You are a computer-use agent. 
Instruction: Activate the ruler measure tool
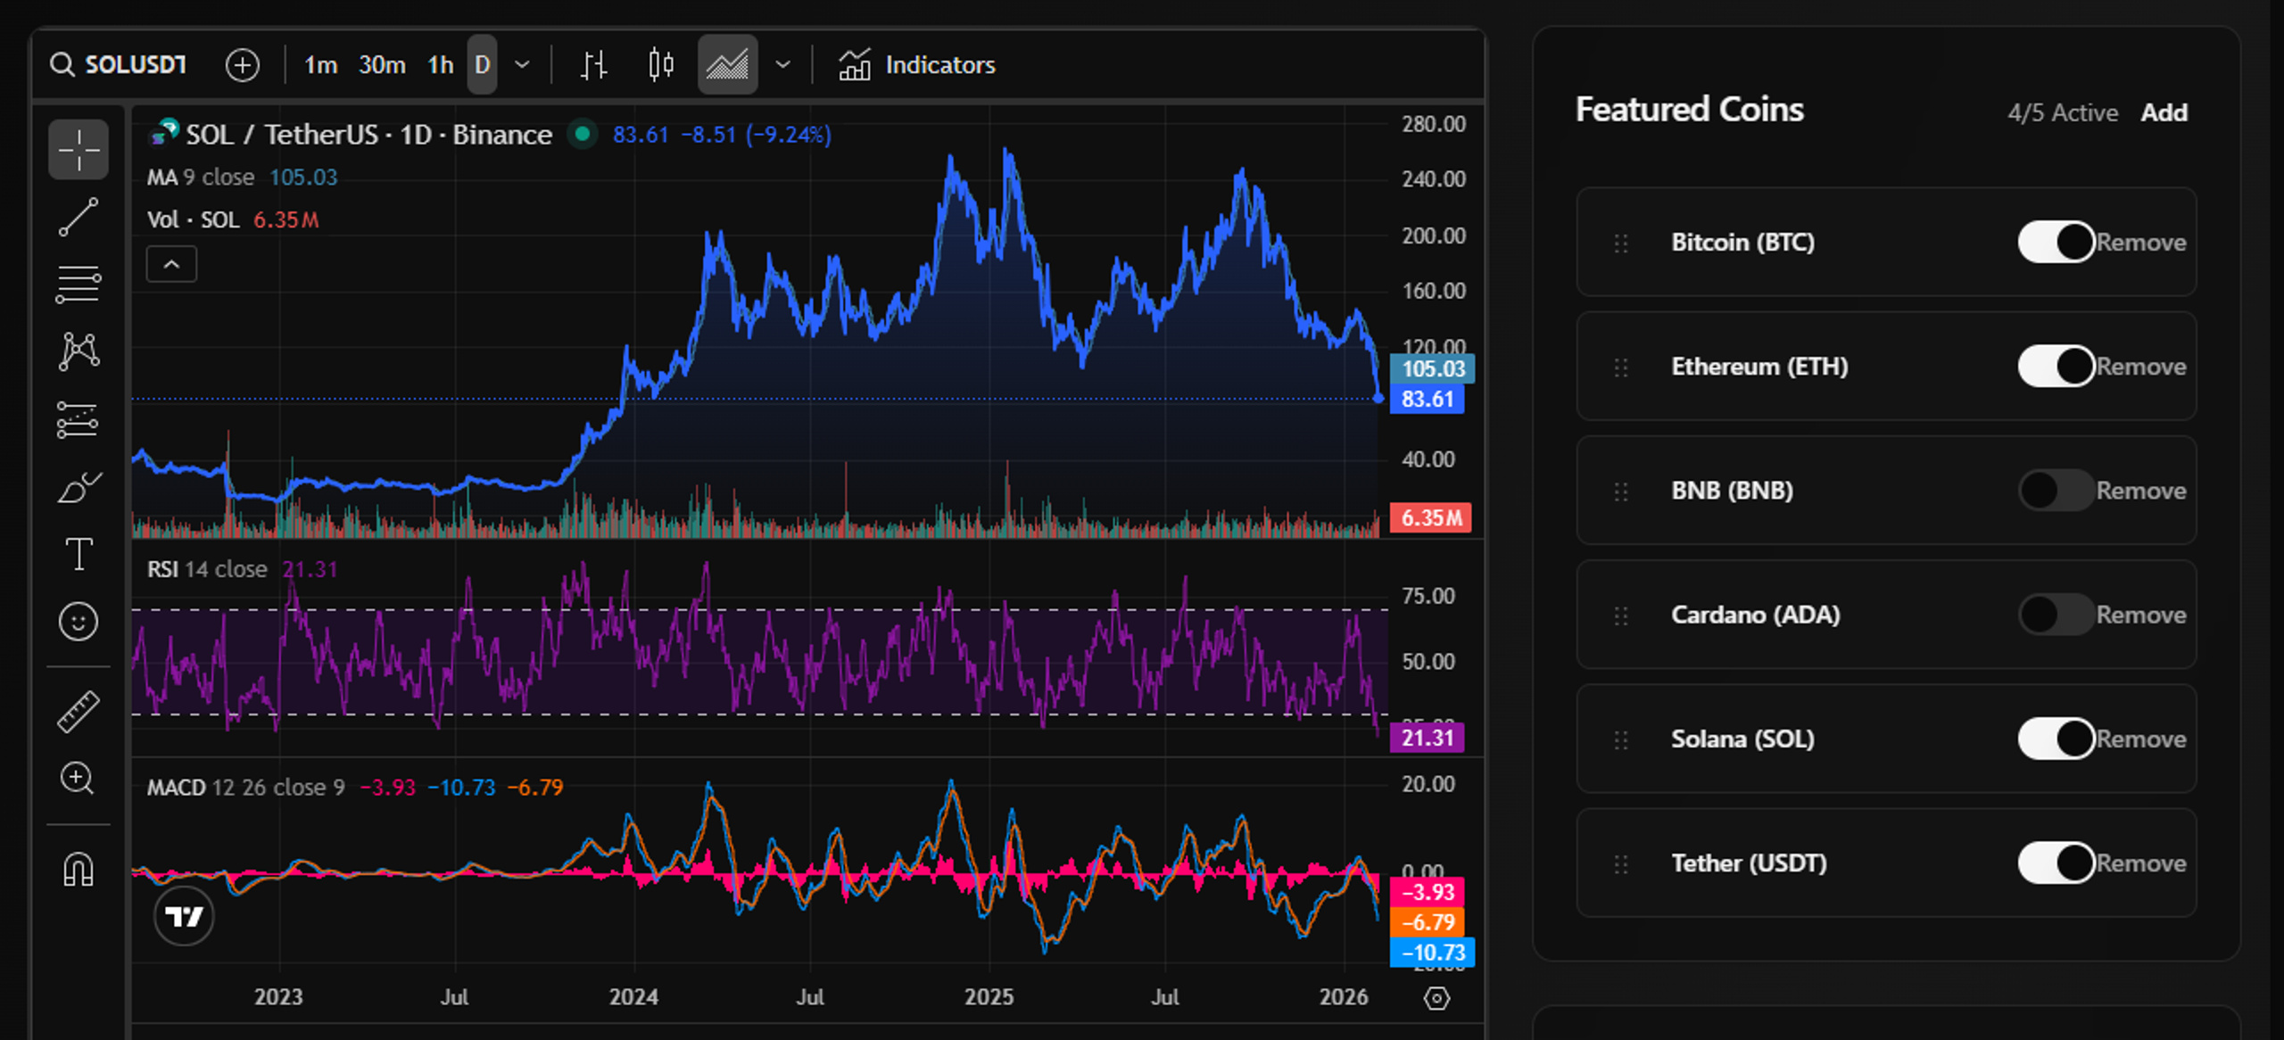(79, 712)
